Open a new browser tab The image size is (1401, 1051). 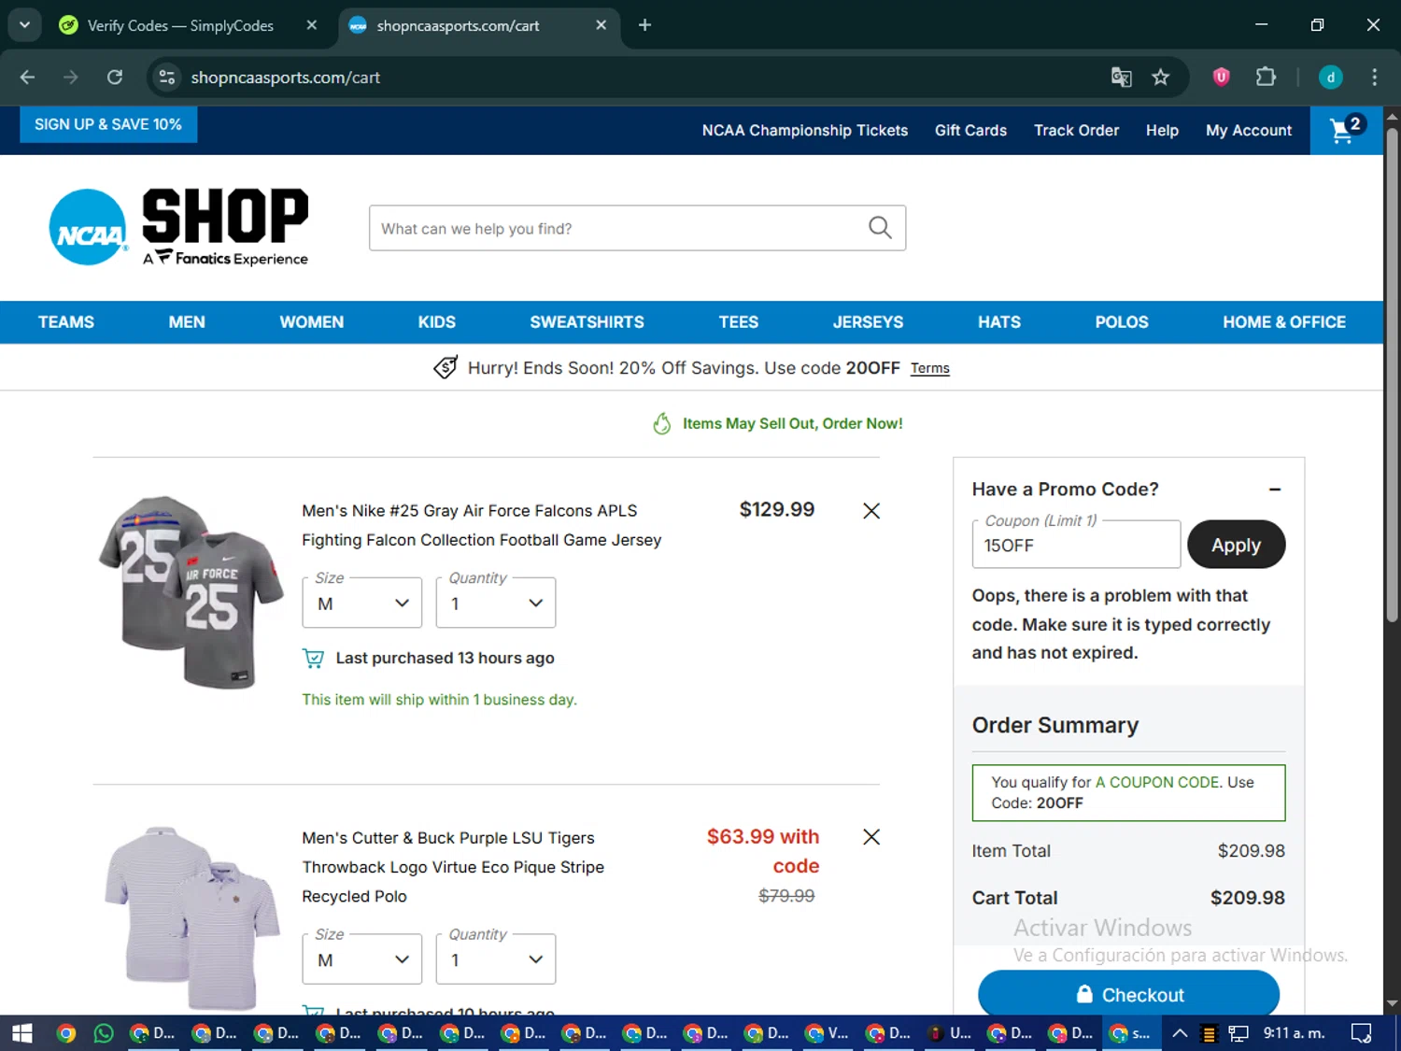pos(644,25)
